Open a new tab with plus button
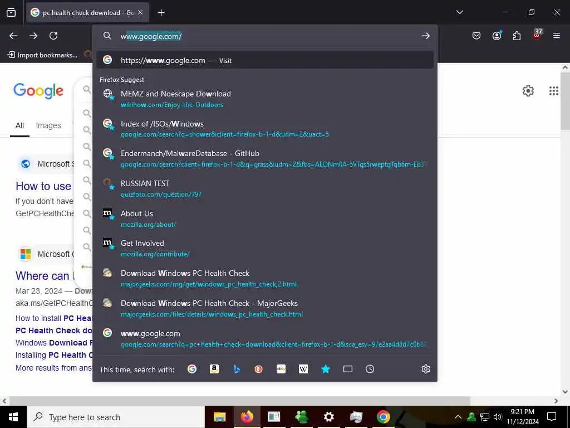The width and height of the screenshot is (570, 428). coord(161,13)
